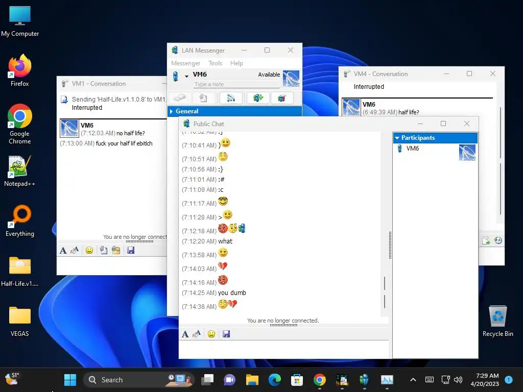Click the VM6 avatar picture in LAN Messenger
The width and height of the screenshot is (523, 392).
(291, 79)
